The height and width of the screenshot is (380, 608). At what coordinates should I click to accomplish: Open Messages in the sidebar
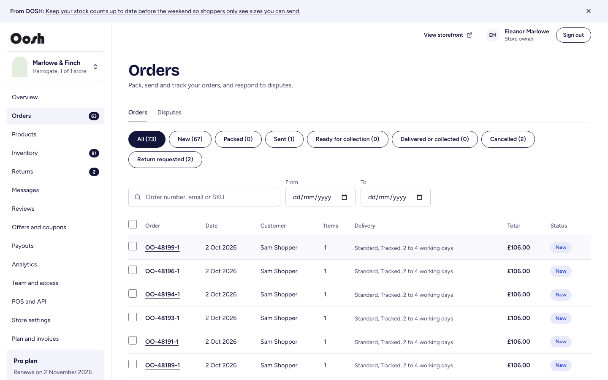(55, 190)
